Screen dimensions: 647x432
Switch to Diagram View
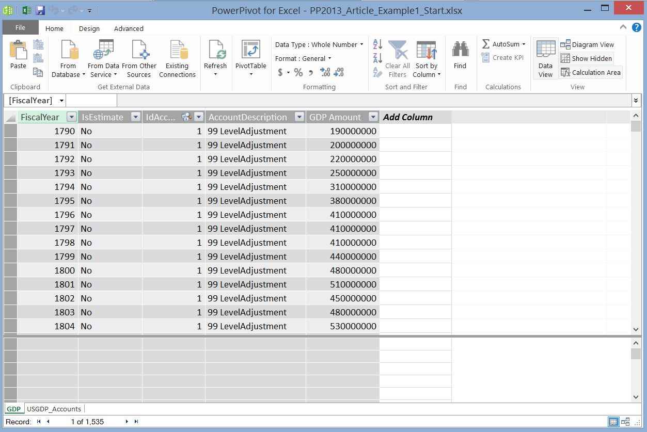(590, 44)
